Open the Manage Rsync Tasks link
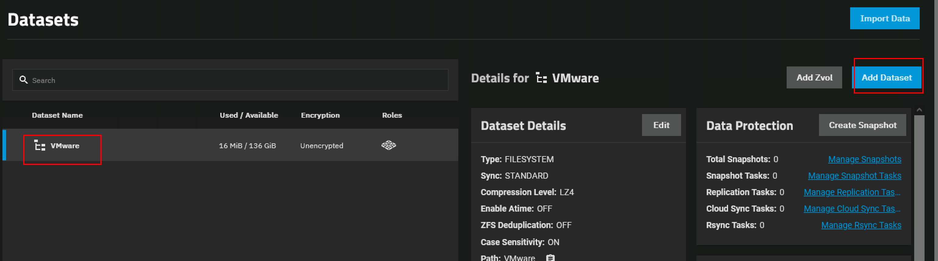 [x=861, y=225]
